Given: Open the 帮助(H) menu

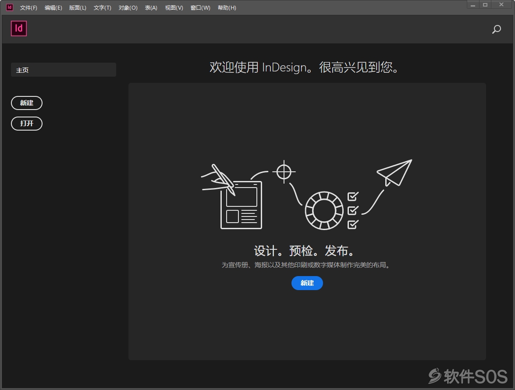Looking at the screenshot, I should 227,7.
